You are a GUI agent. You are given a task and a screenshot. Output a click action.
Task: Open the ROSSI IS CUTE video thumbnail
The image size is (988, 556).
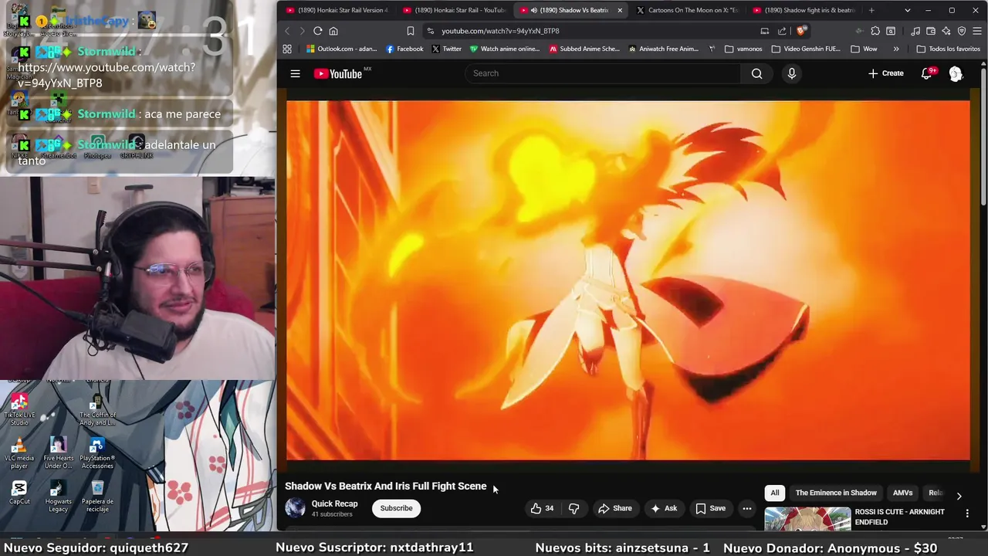coord(807,520)
